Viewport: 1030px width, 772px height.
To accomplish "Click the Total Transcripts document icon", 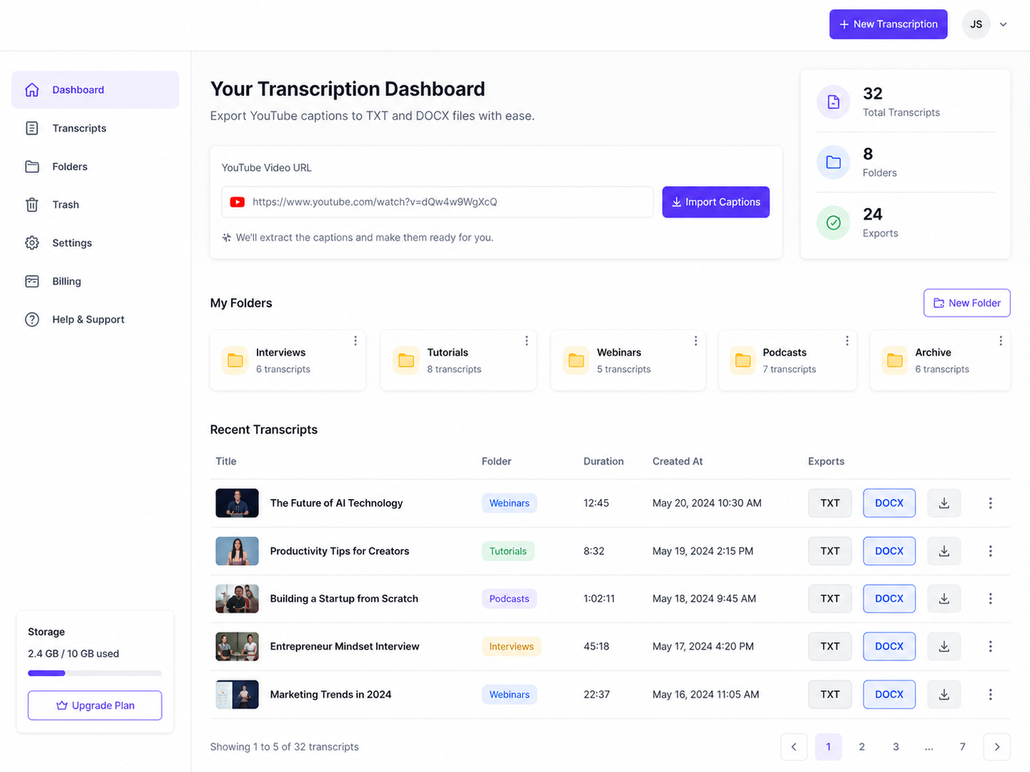I will [833, 102].
